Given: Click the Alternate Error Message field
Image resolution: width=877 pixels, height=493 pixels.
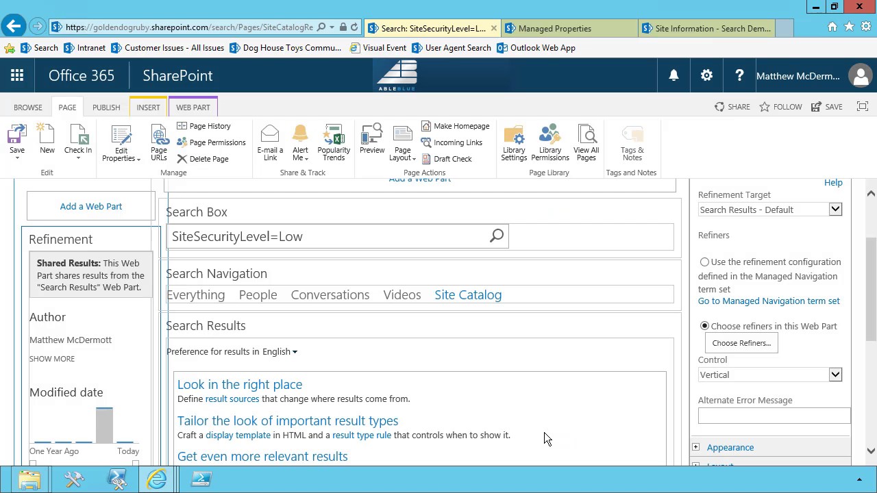Looking at the screenshot, I should coord(774,416).
